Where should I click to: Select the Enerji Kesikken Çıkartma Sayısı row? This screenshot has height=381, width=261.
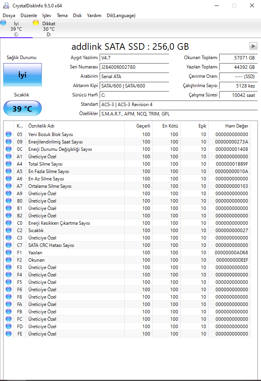(127, 223)
